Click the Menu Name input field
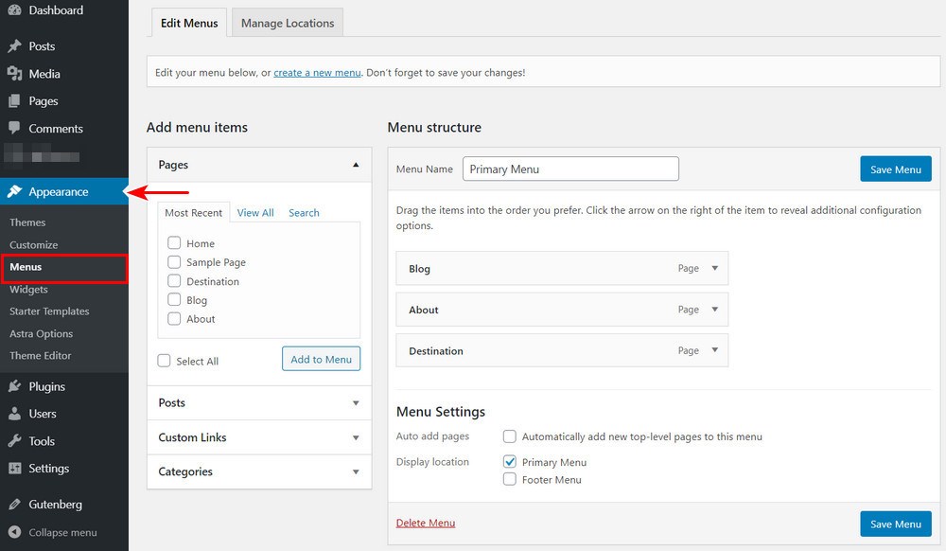The image size is (946, 551). pos(570,169)
